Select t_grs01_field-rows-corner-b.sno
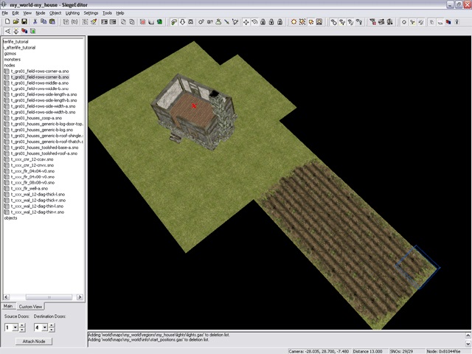Viewport: 472px width, 354px height. [x=40, y=77]
